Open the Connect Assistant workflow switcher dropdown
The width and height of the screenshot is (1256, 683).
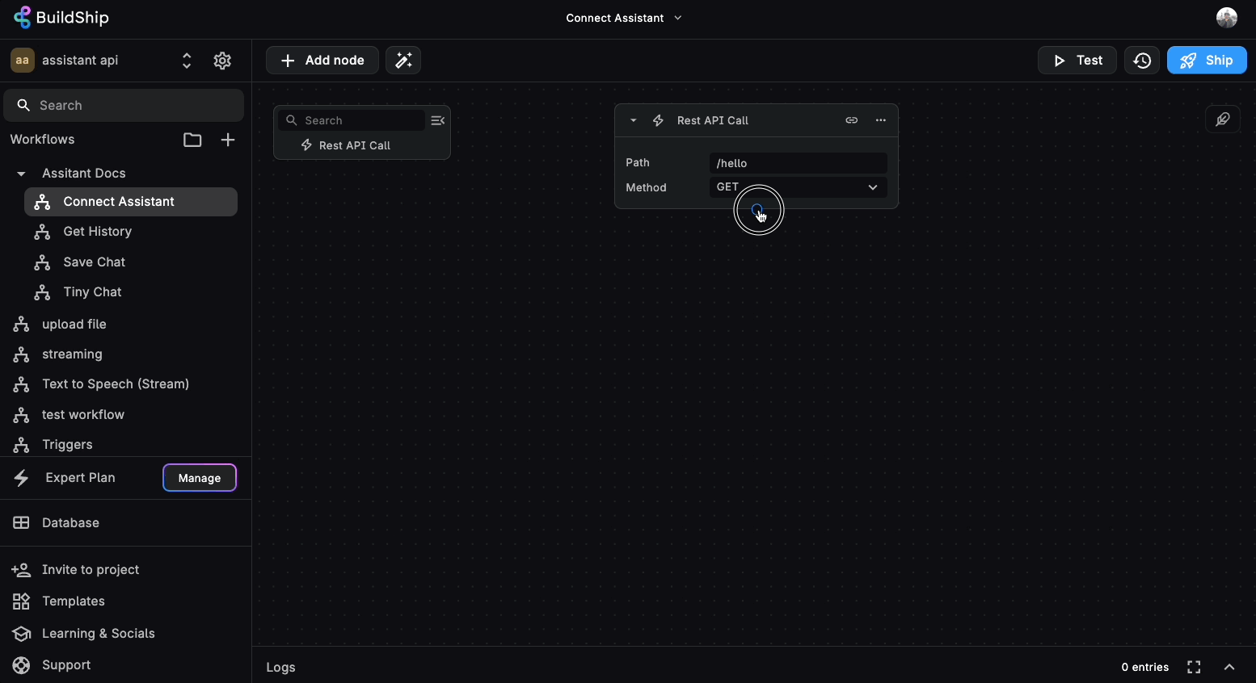click(677, 17)
